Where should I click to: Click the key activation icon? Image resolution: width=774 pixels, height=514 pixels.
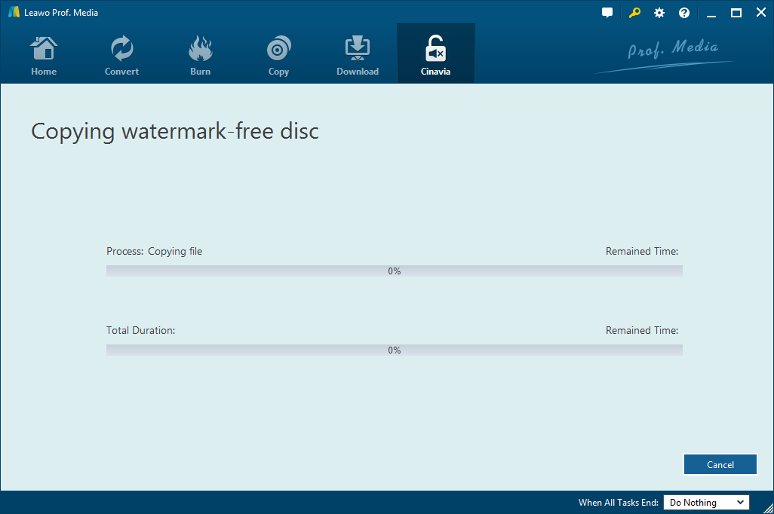point(634,13)
